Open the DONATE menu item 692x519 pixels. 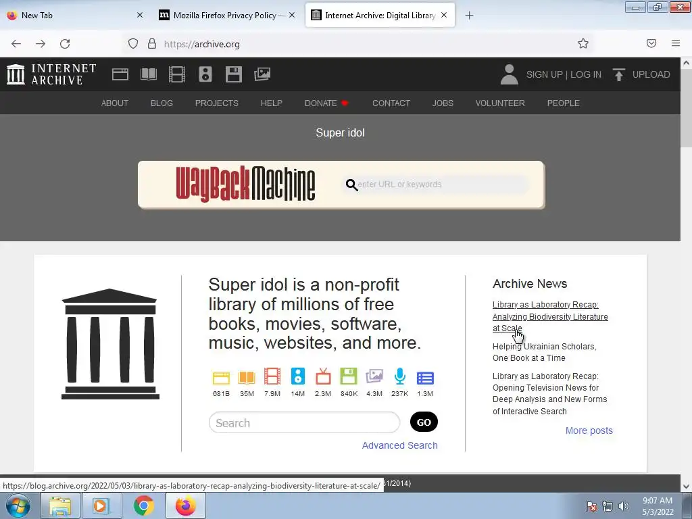click(x=326, y=103)
